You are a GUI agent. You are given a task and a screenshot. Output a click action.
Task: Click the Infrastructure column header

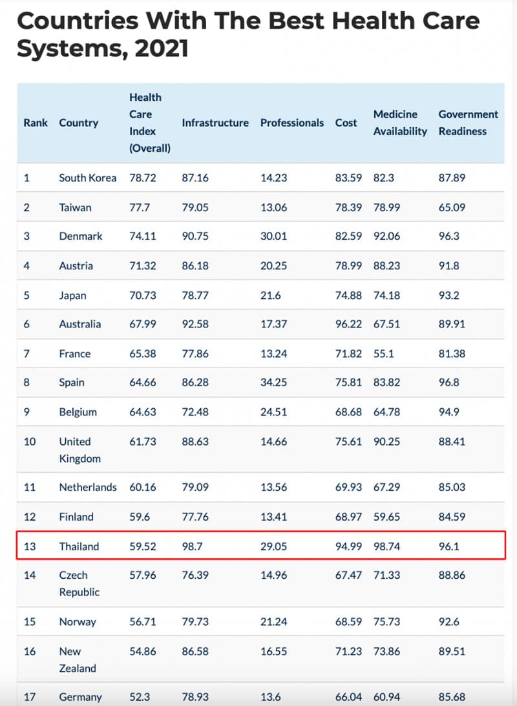click(215, 123)
